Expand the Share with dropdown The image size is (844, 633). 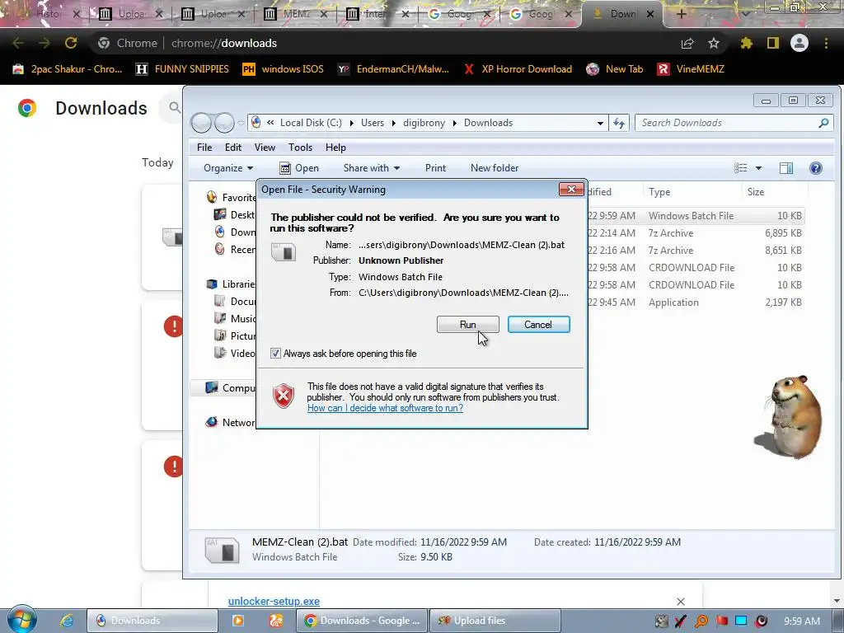coord(372,168)
